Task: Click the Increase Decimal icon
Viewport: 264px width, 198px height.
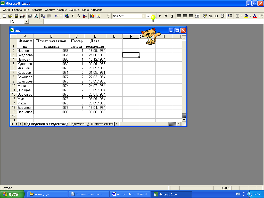Action: pyautogui.click(x=222, y=16)
